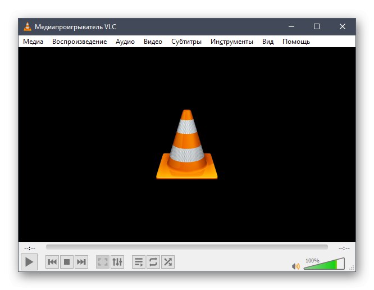The image size is (374, 290).
Task: Toggle the remaining time label at right
Action: (344, 248)
